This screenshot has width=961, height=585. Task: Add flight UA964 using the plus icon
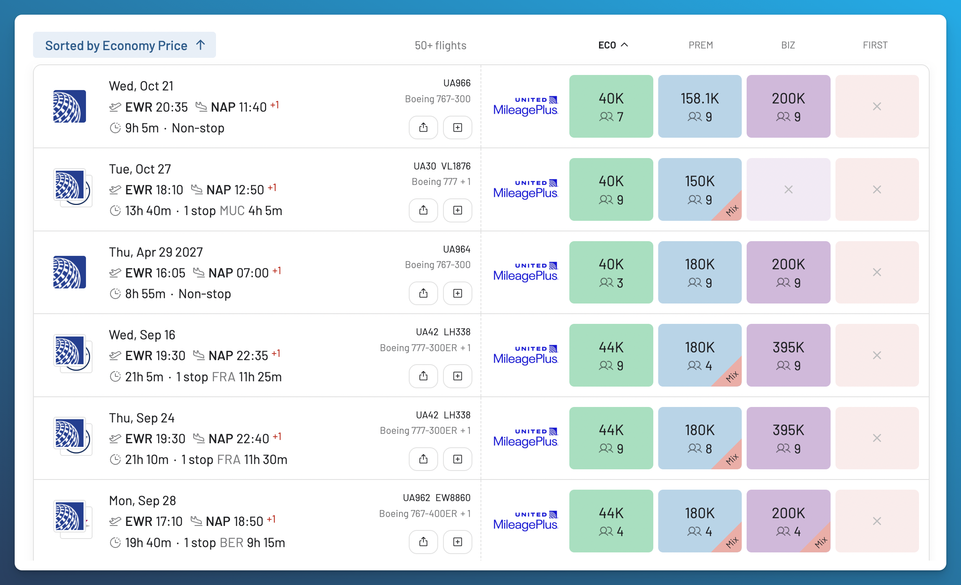pos(458,293)
